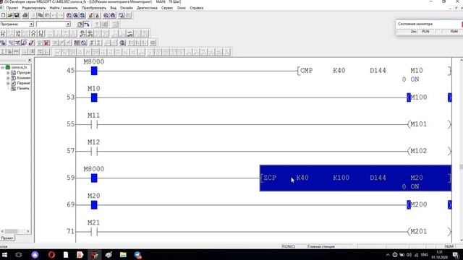This screenshot has height=260, width=463.
Task: Click the project panel horizontal scrollbar
Action: coord(15,231)
